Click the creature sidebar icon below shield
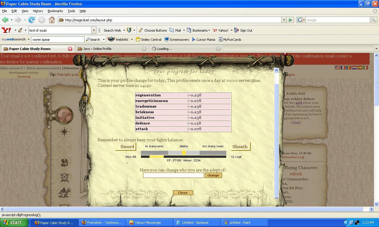Viewport: 379px width, 227px height. click(64, 192)
